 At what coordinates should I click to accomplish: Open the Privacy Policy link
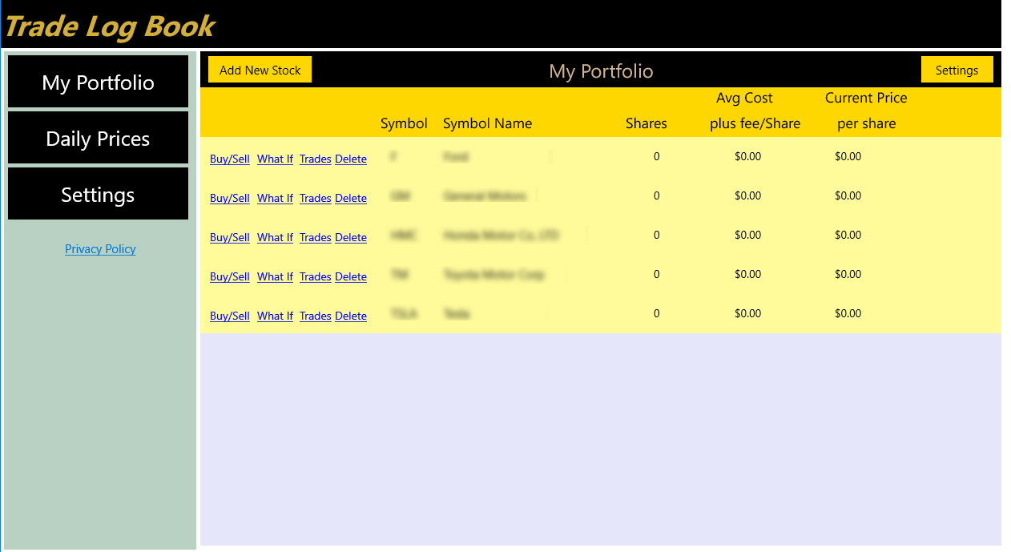100,249
